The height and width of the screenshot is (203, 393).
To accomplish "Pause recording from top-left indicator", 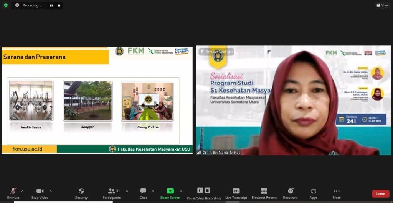I will tap(51, 5).
